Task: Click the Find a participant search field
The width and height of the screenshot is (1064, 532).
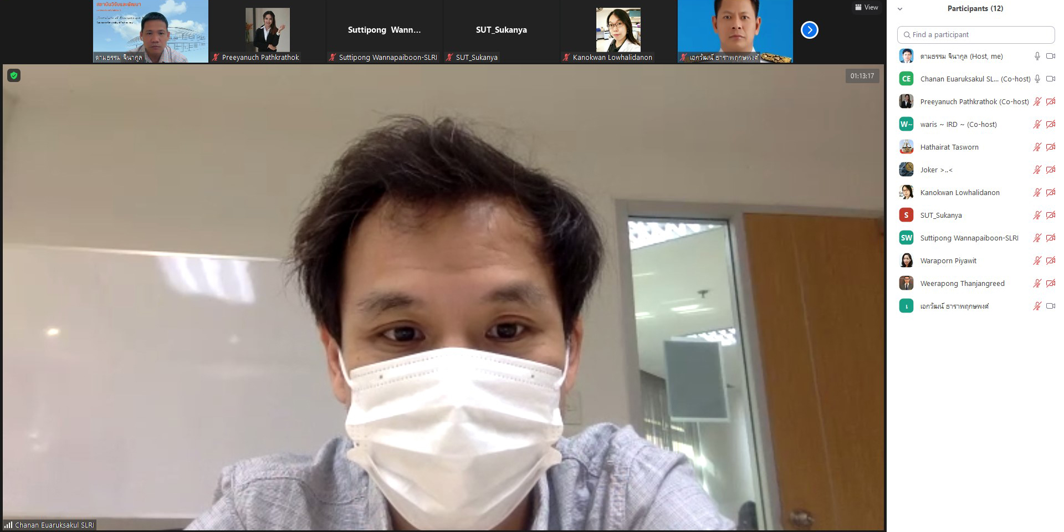Action: [981, 35]
